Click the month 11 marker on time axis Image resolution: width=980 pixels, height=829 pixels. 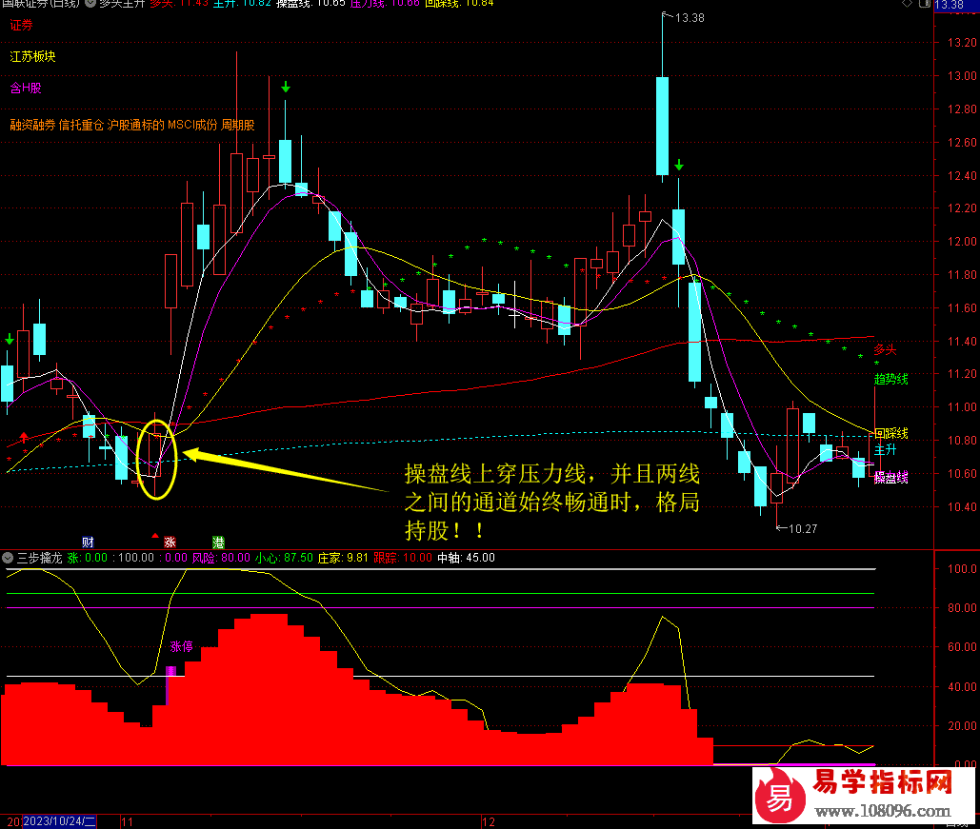pos(127,821)
